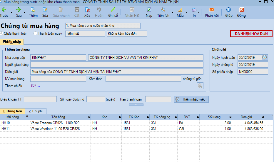Expand the Mẫu dropdown arrow
This screenshot has height=162, width=274.
click(187, 13)
